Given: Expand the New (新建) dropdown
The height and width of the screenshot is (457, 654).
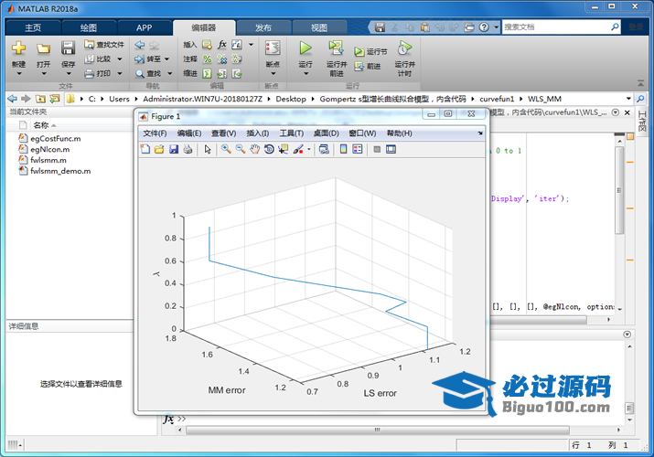Looking at the screenshot, I should tap(18, 75).
